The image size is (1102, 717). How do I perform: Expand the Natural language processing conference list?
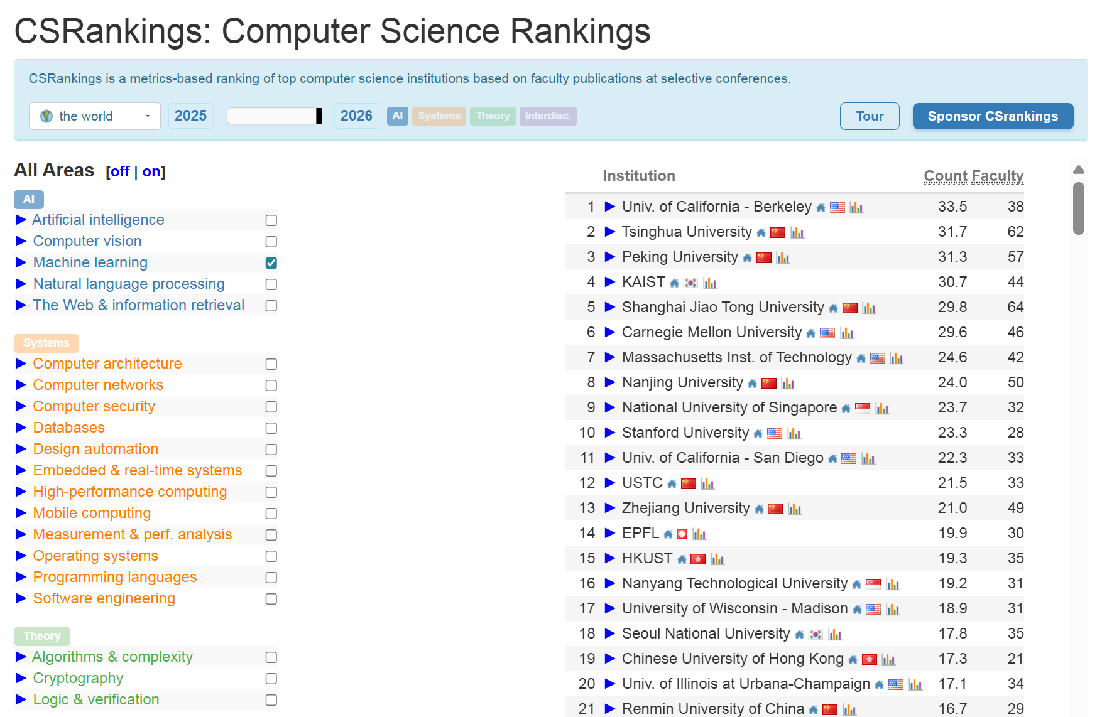21,284
